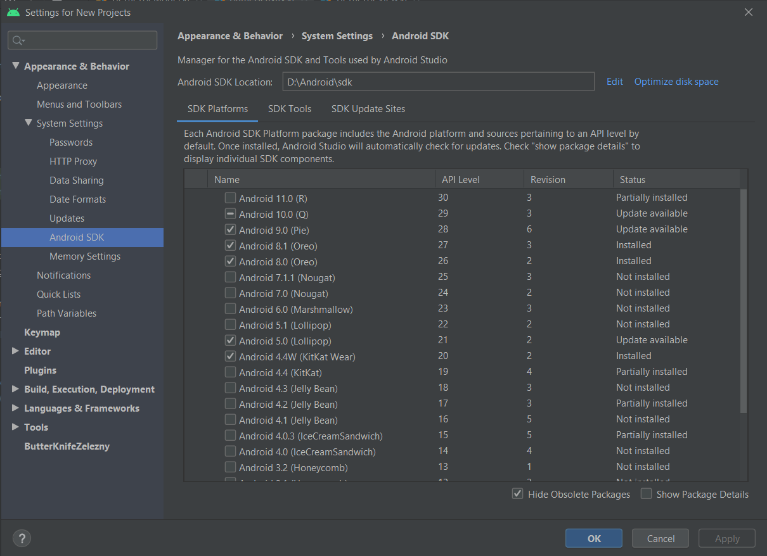
Task: Expand Build, Execution, Deployment arrow
Action: (16, 389)
